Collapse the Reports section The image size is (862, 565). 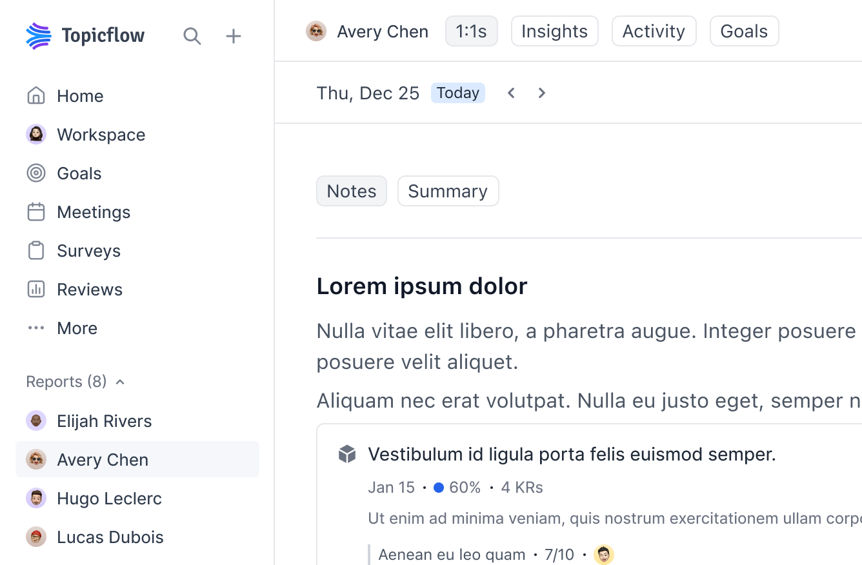click(x=119, y=381)
